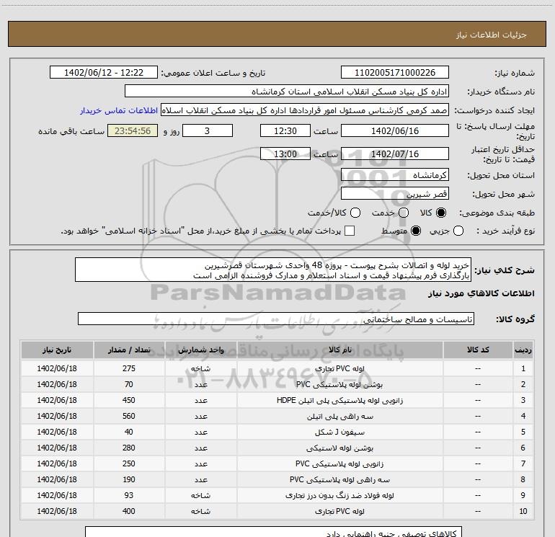The height and width of the screenshot is (537, 555).
Task: Click quantity 190 in row 8
Action: coord(129,479)
